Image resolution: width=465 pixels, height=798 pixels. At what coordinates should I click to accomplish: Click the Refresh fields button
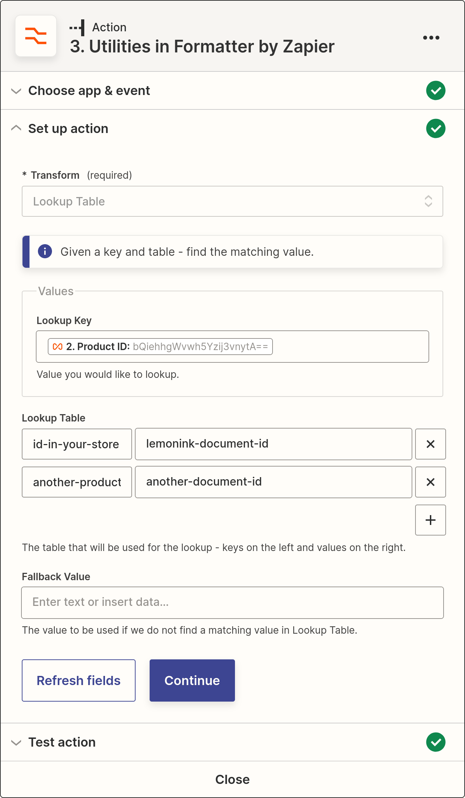pos(79,680)
